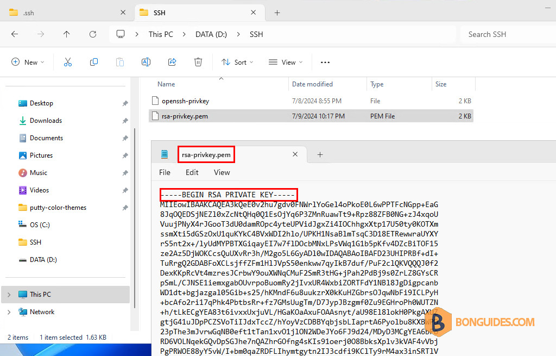Open Documents in navigation pane
The image size is (556, 356).
click(x=46, y=138)
